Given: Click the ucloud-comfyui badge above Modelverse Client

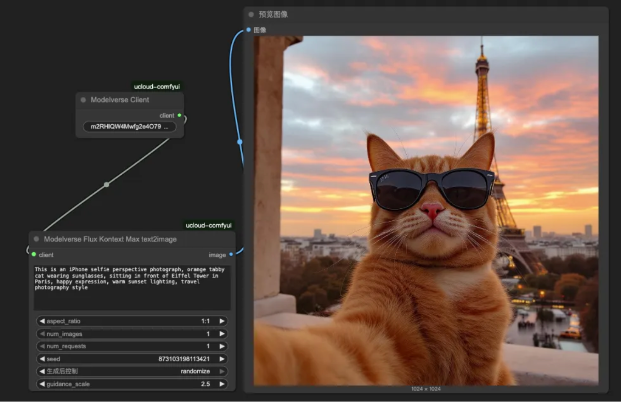Looking at the screenshot, I should pos(157,86).
